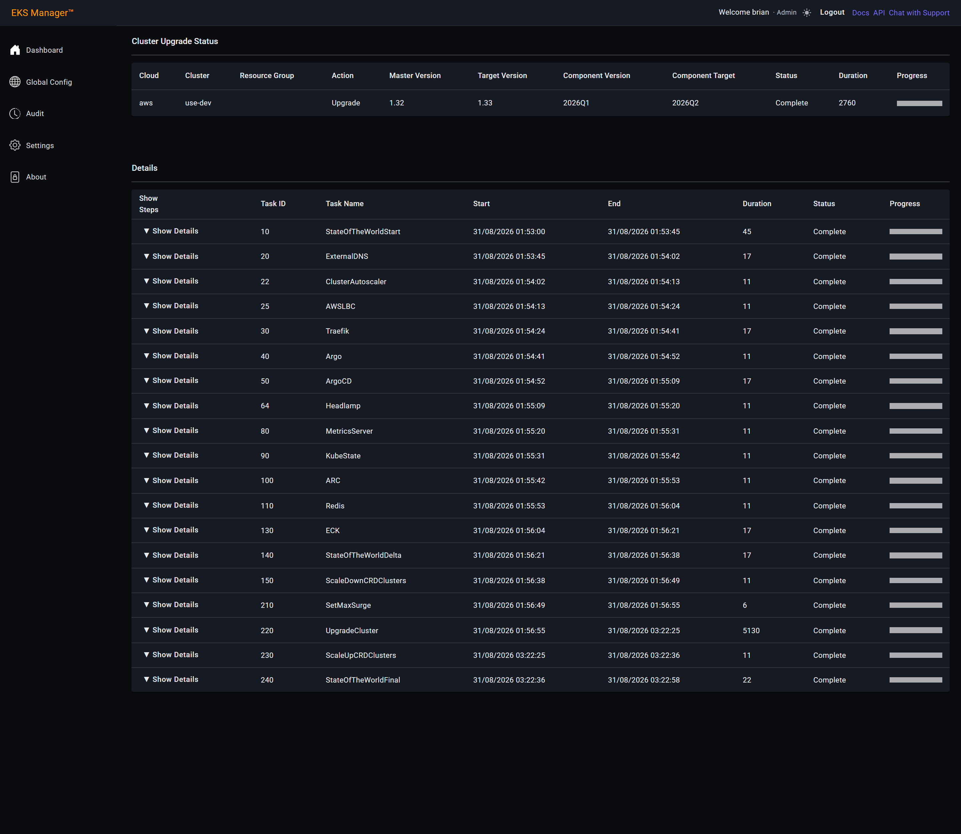This screenshot has height=834, width=961.
Task: Expand Show Details for Redis
Action: 171,505
